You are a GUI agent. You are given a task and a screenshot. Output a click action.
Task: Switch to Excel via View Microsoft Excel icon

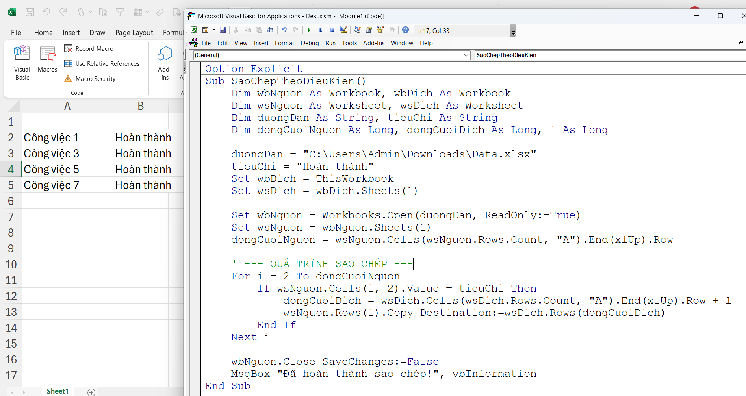coord(194,30)
